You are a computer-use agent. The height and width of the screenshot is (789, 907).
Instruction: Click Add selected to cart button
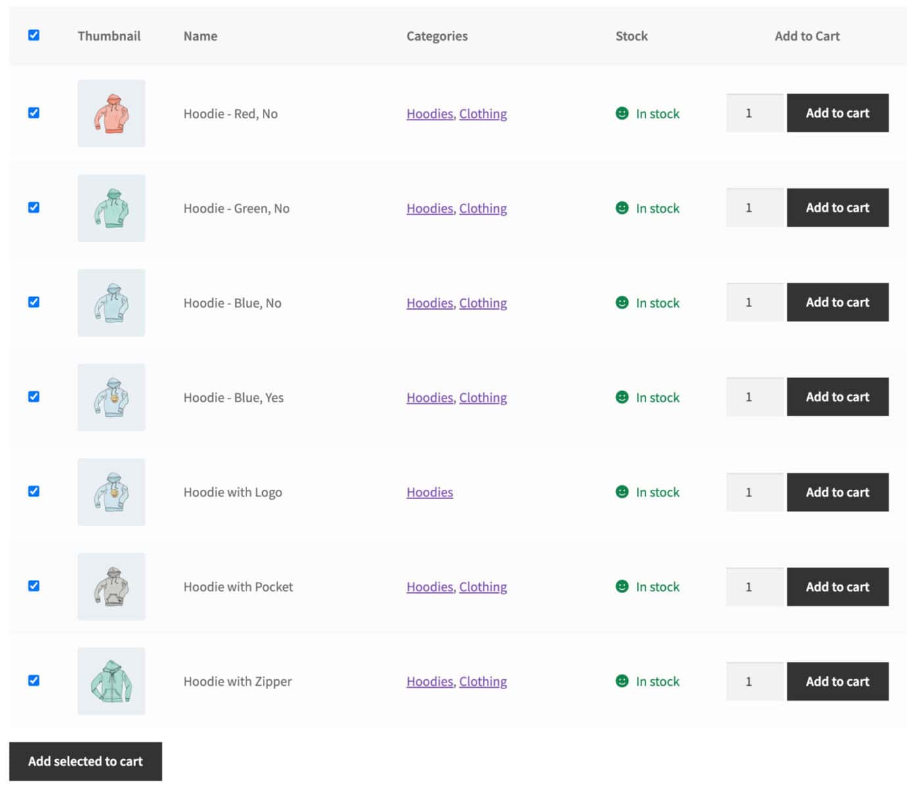coord(85,761)
